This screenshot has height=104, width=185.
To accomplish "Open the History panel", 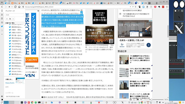I will (2, 23).
